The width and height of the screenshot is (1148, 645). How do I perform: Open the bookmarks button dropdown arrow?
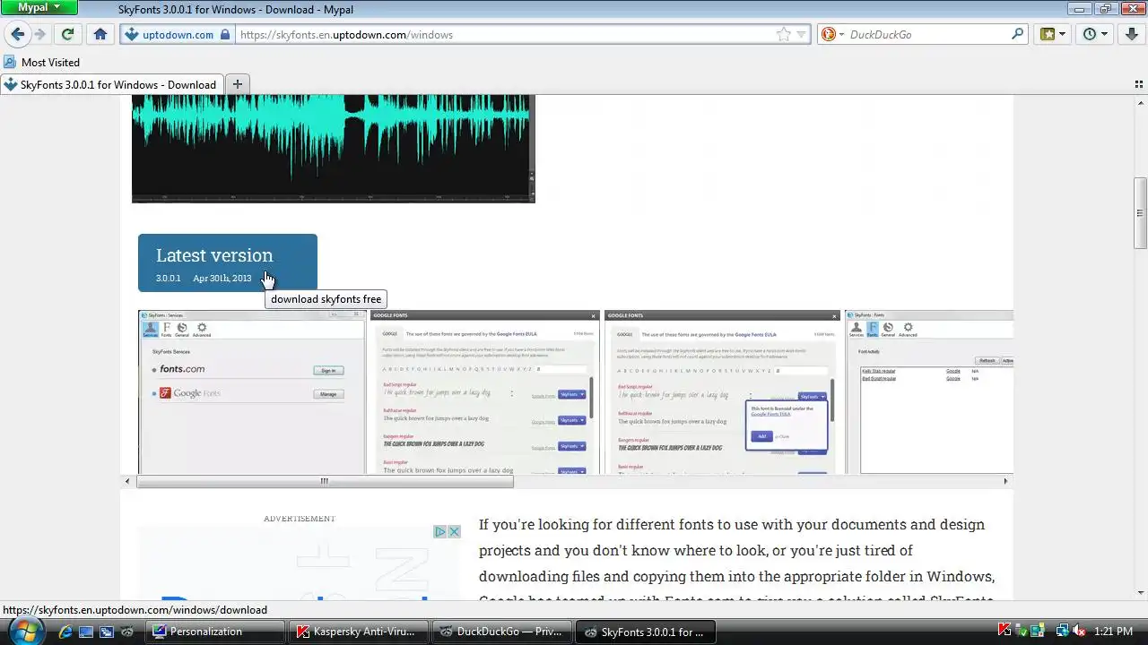pos(1063,34)
